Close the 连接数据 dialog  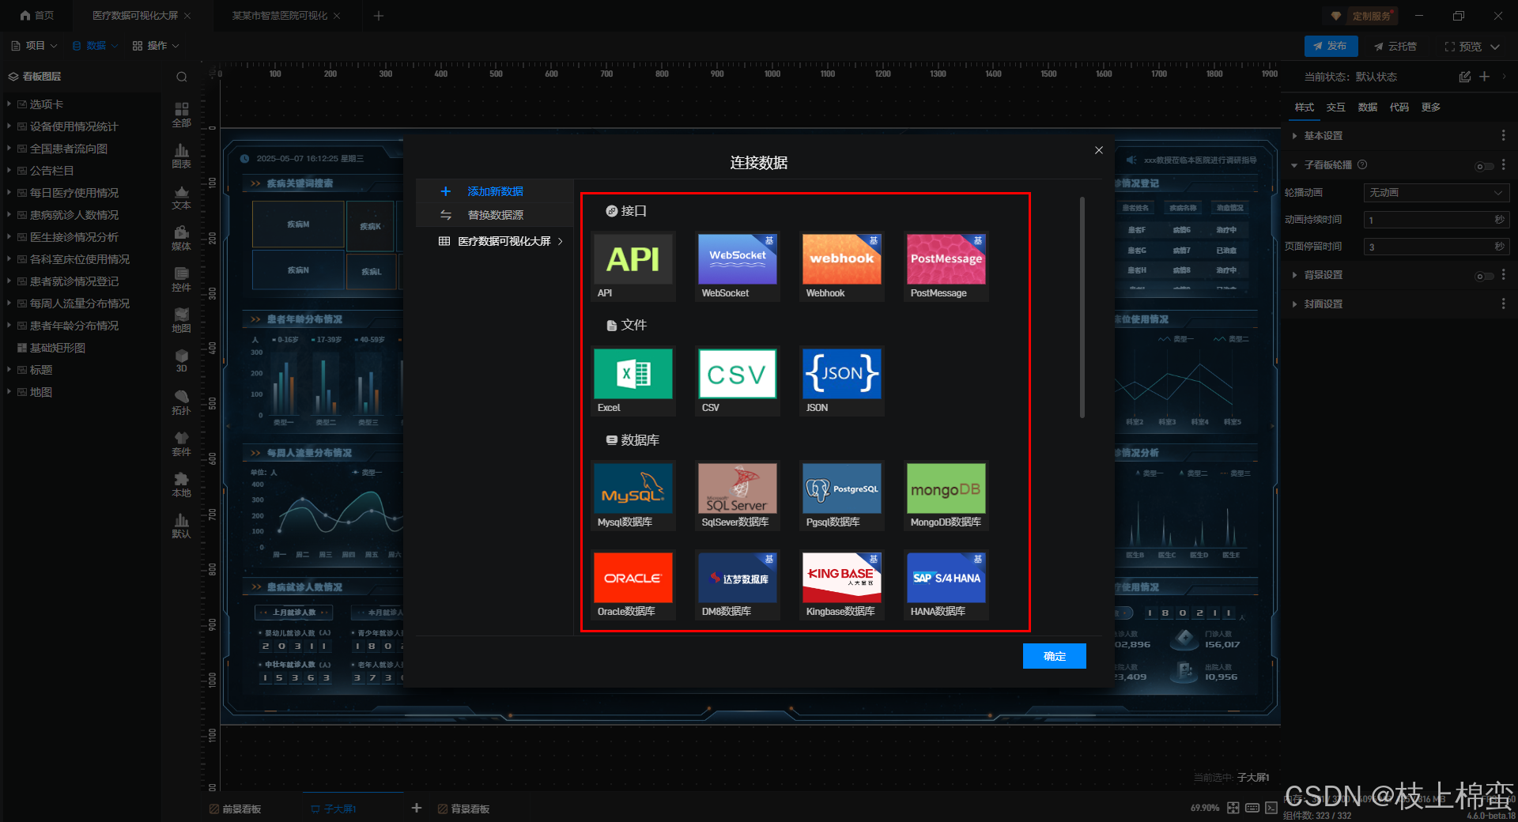1098,150
